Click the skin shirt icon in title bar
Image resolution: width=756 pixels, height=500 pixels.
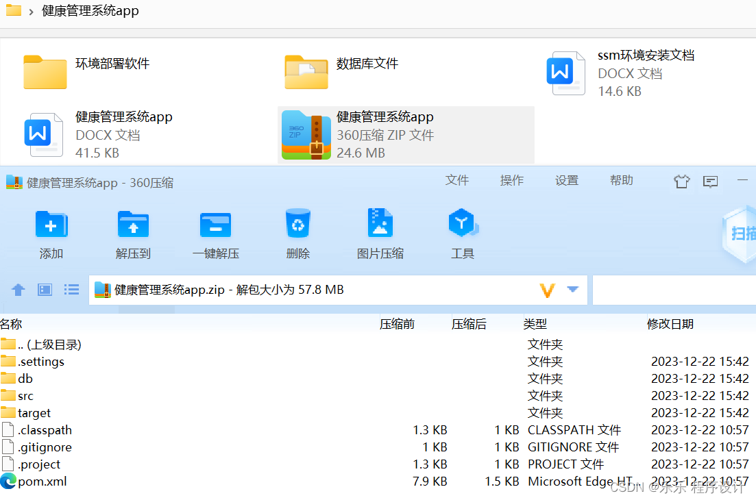[682, 182]
